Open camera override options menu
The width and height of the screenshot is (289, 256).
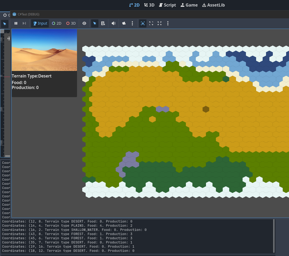pyautogui.click(x=132, y=23)
